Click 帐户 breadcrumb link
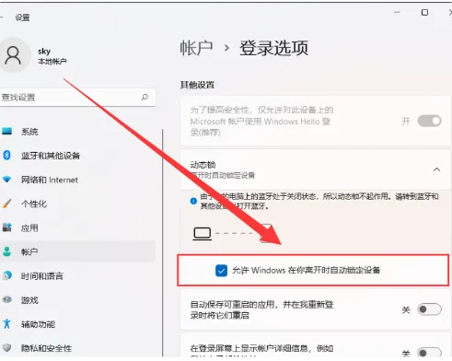Image resolution: width=452 pixels, height=361 pixels. 196,48
